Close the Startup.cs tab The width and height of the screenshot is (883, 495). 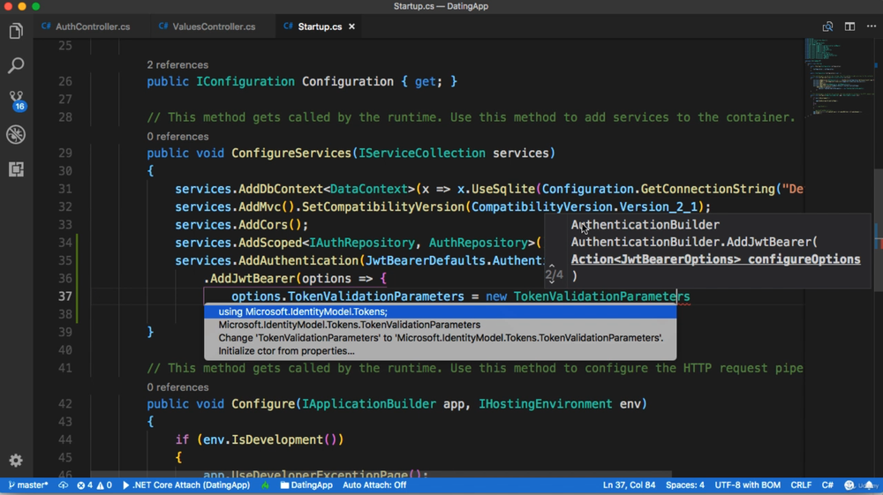pyautogui.click(x=351, y=26)
